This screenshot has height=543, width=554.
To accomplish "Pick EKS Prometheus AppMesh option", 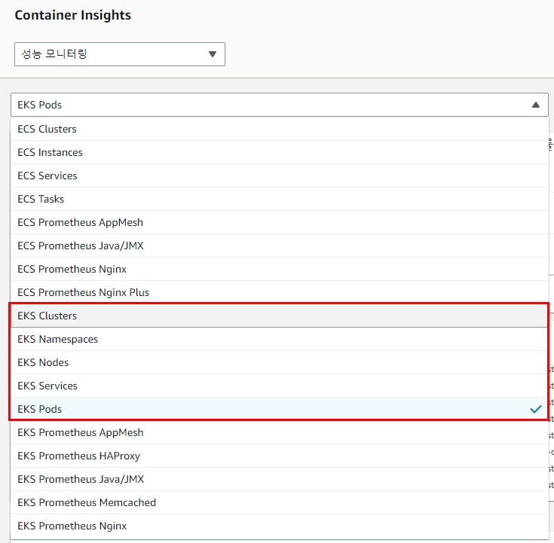I will 280,432.
